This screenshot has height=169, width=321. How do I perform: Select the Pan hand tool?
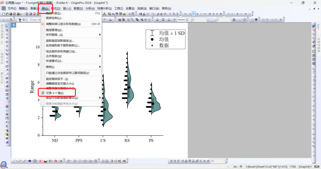(7, 82)
